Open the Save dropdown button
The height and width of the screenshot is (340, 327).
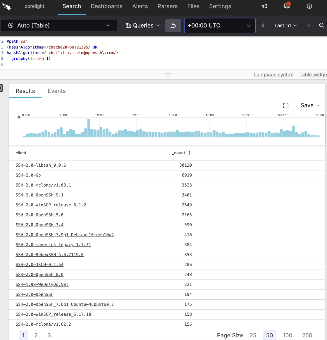(310, 105)
